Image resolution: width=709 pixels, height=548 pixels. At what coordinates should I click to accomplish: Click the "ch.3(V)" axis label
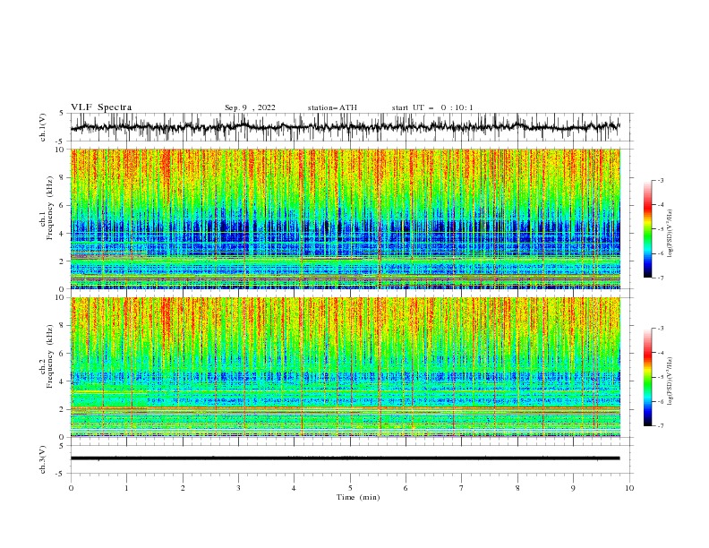(x=43, y=459)
